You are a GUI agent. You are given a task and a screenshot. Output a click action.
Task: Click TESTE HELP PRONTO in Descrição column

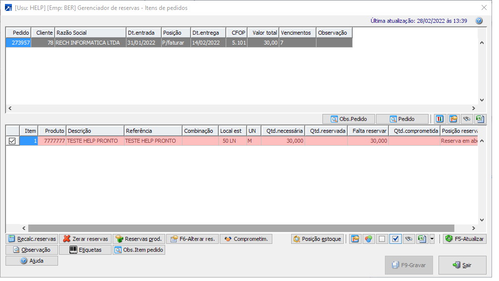click(95, 141)
